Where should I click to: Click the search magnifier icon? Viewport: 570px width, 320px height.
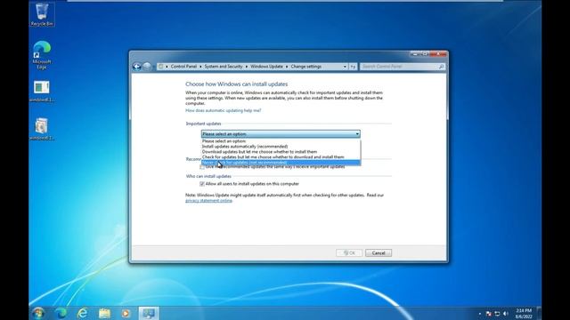[441, 67]
